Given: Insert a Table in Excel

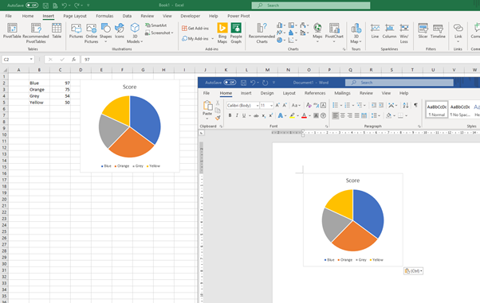Looking at the screenshot, I should coord(57,31).
